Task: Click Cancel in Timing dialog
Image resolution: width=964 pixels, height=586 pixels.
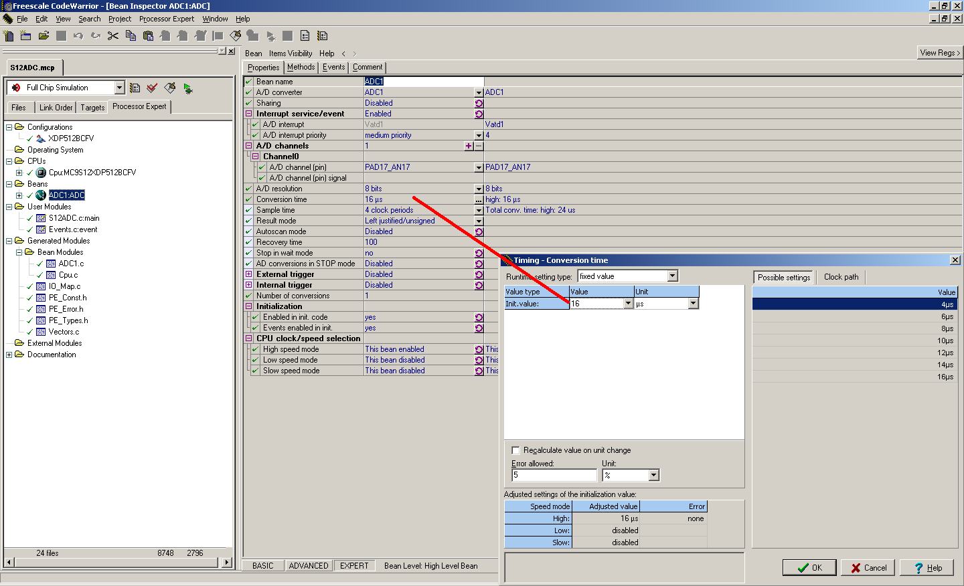Action: (x=868, y=567)
